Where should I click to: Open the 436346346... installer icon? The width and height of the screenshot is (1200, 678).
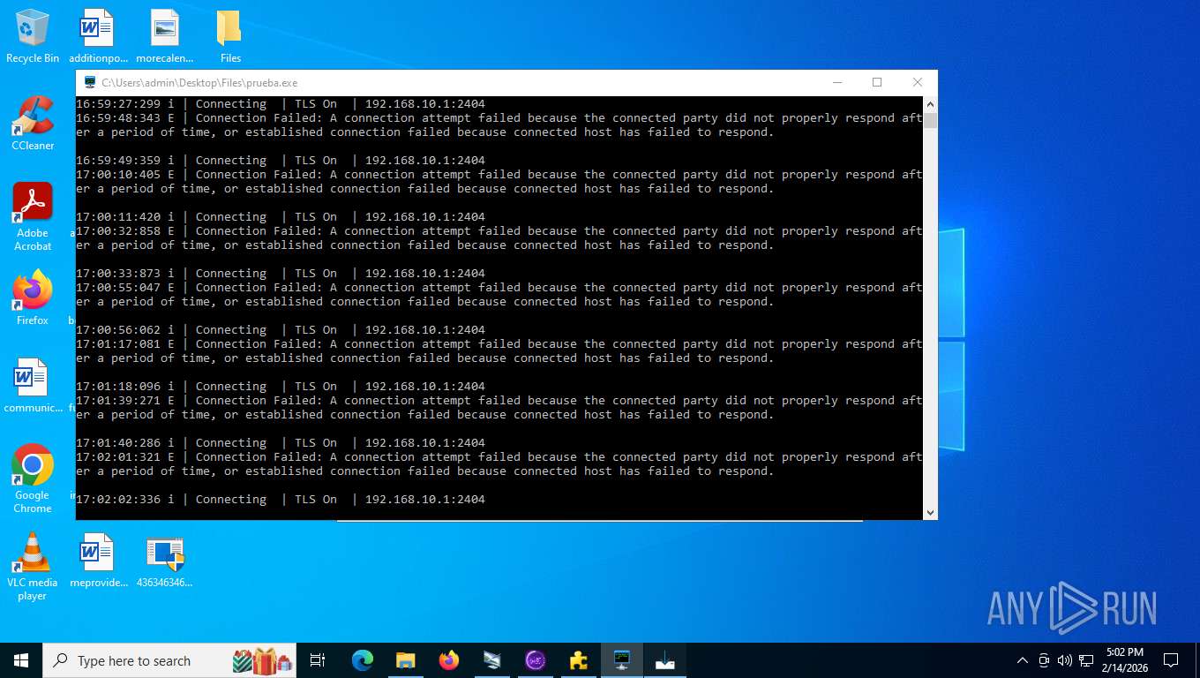coord(165,561)
